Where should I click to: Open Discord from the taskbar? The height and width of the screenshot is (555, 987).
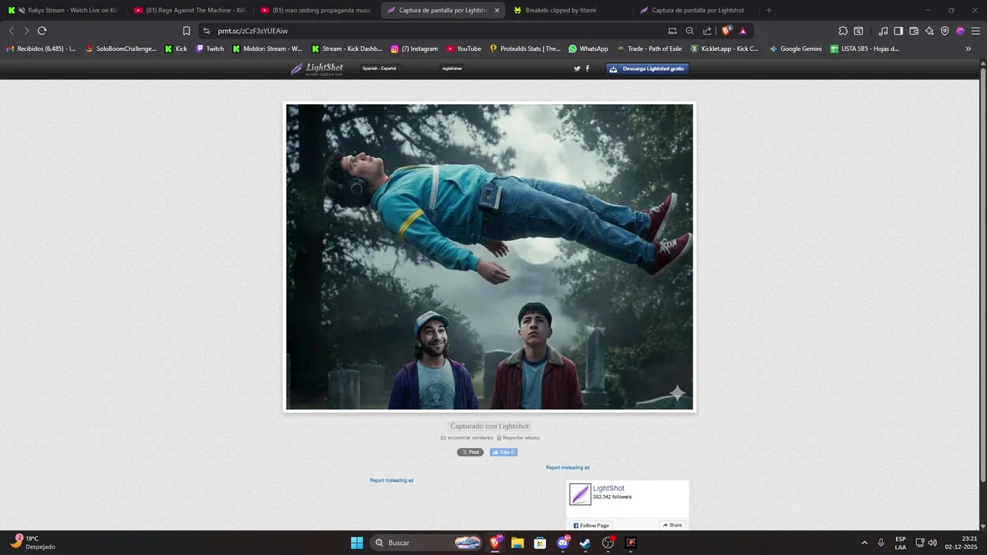pyautogui.click(x=563, y=543)
